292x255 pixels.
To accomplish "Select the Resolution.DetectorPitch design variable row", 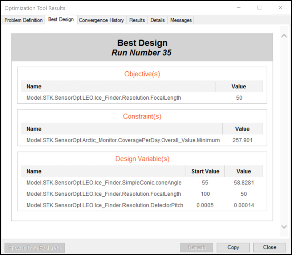I will (105, 205).
